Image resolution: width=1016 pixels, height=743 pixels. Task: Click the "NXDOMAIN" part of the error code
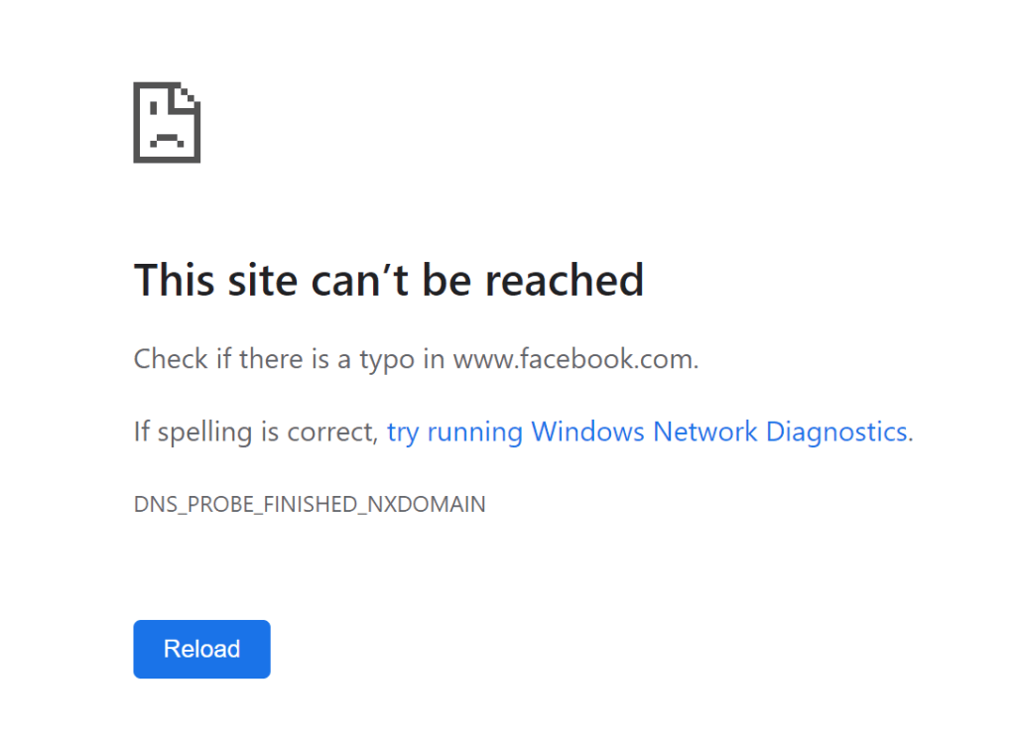tap(427, 504)
